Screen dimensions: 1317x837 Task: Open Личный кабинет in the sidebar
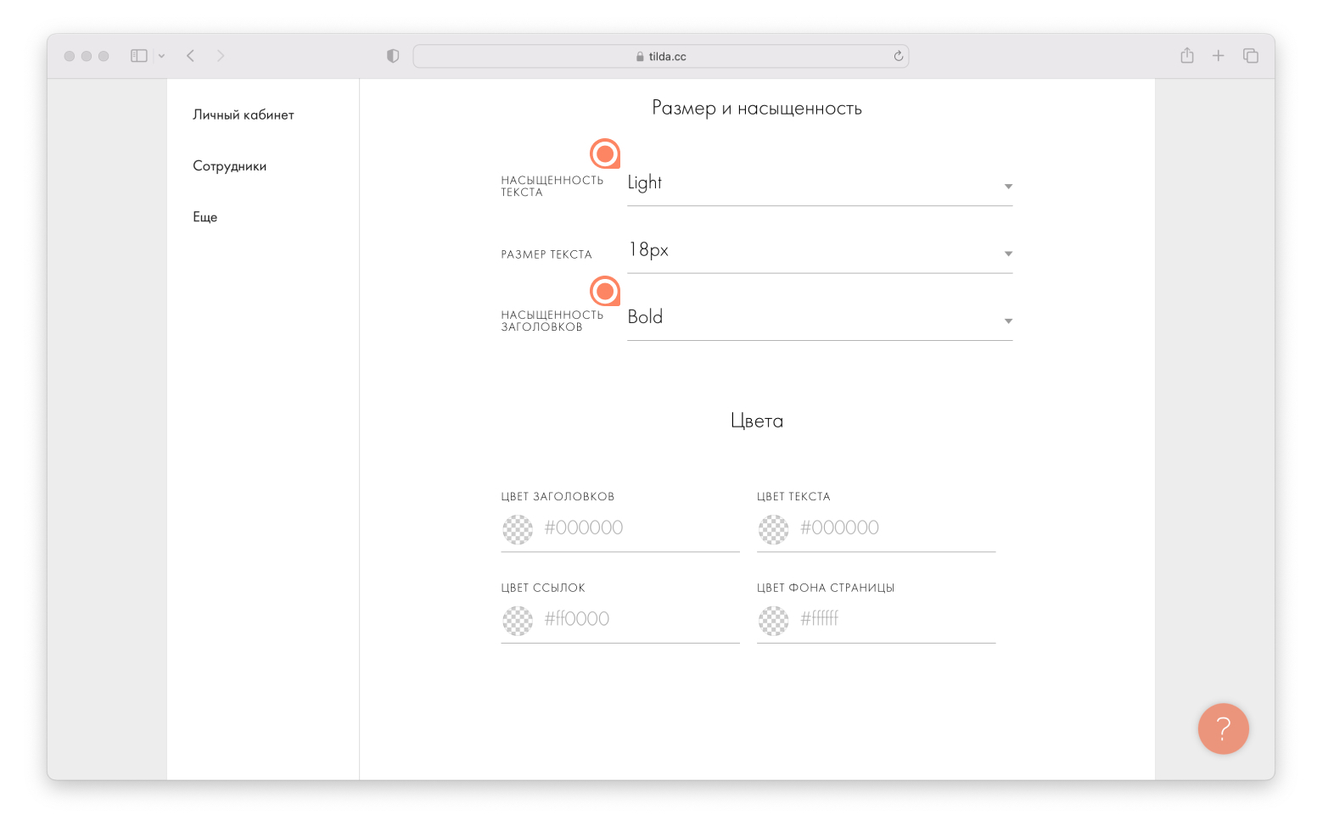[244, 114]
